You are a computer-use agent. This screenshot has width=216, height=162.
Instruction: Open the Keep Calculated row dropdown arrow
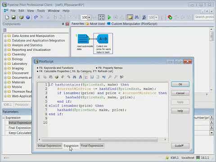point(211,133)
